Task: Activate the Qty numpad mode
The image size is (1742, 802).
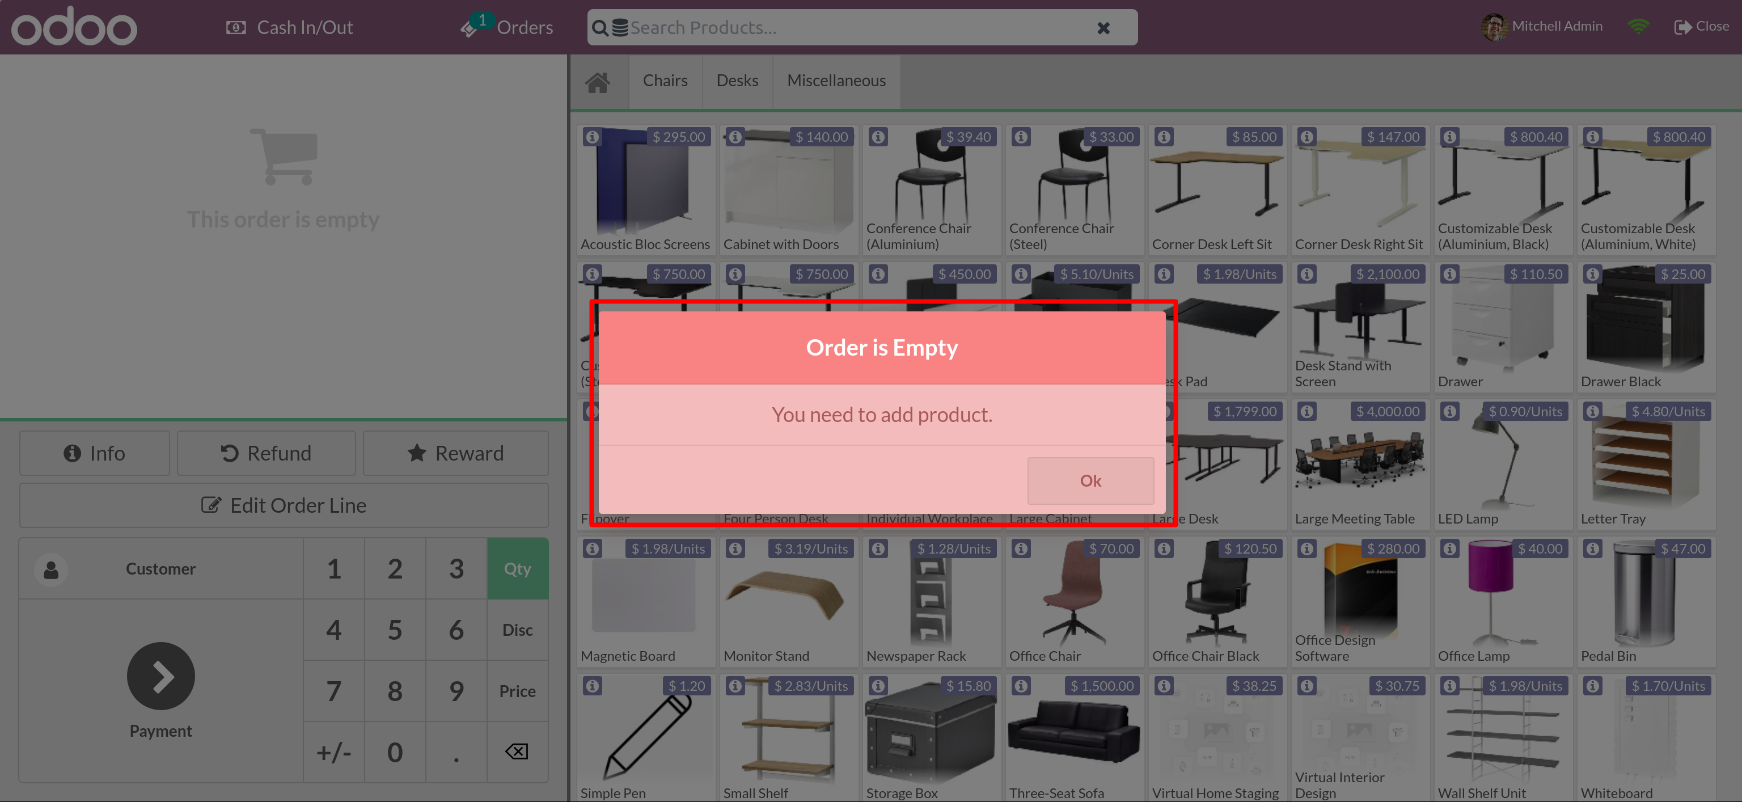Action: click(517, 569)
